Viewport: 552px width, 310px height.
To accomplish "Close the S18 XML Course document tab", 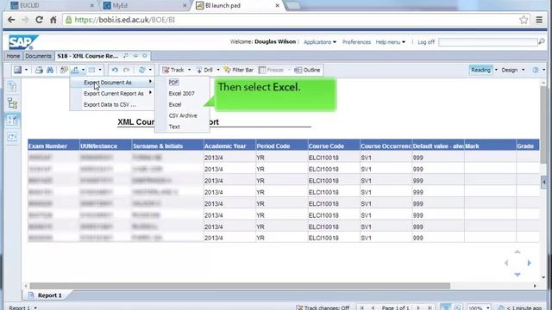I will [145, 56].
